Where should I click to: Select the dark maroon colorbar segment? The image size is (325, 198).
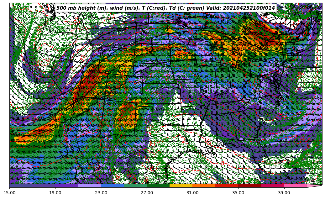[x=249, y=185]
